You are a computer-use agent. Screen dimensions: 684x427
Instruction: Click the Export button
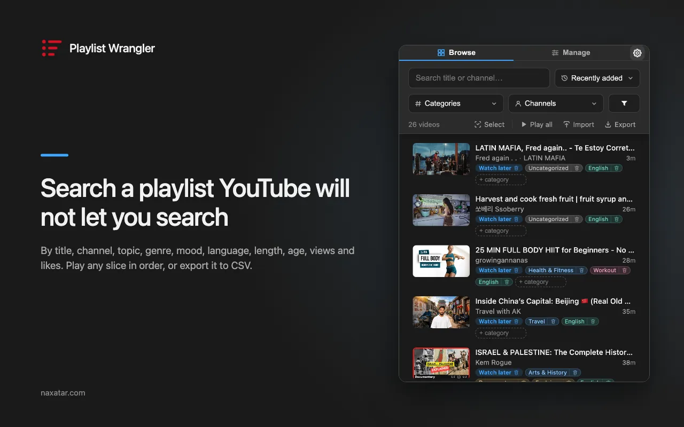coord(620,124)
